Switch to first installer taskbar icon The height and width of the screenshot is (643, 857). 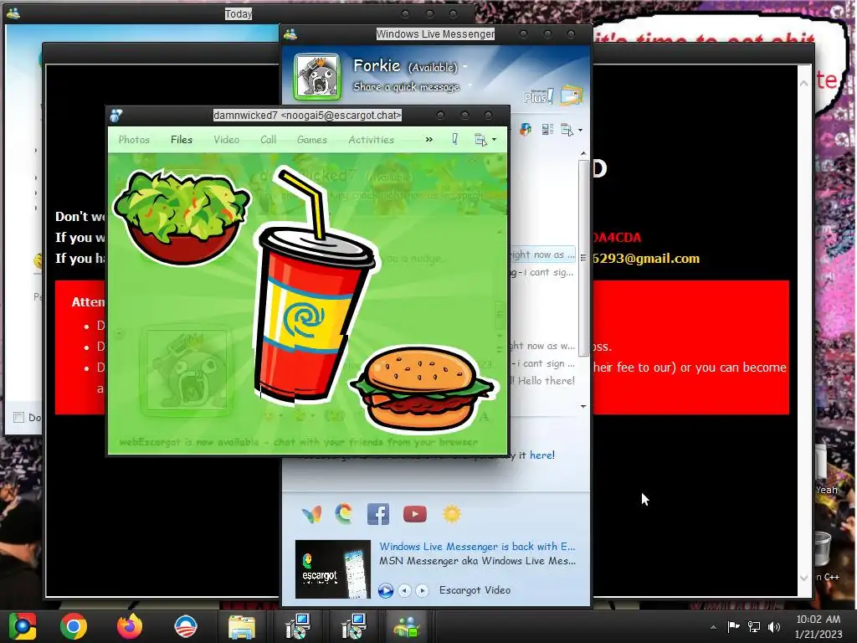298,626
